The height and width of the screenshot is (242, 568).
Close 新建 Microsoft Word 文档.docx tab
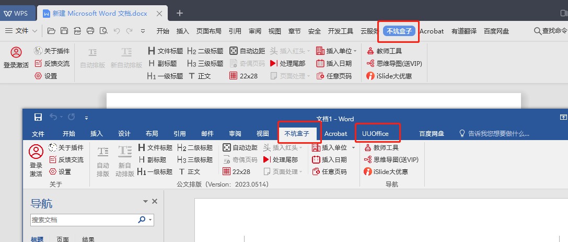tap(159, 14)
